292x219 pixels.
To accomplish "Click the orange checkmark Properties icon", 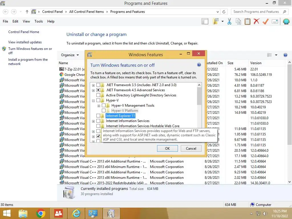I will point(265,21).
